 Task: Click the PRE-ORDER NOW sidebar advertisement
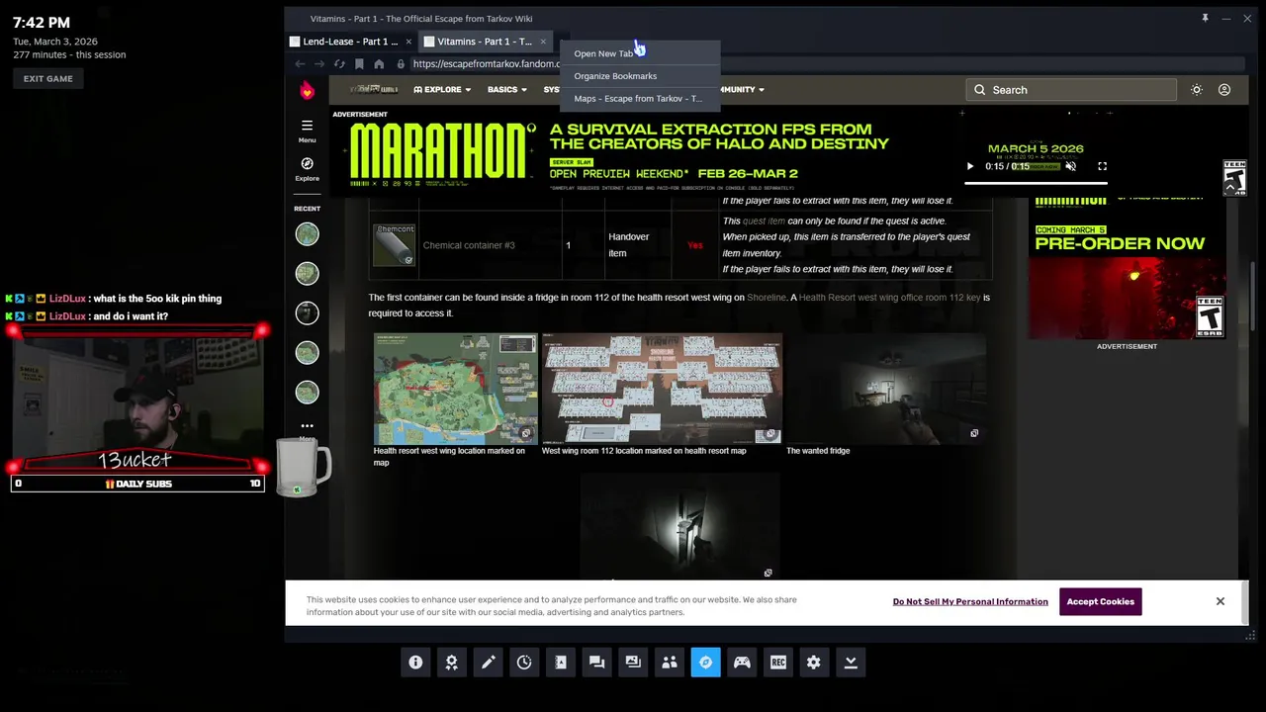click(1127, 268)
